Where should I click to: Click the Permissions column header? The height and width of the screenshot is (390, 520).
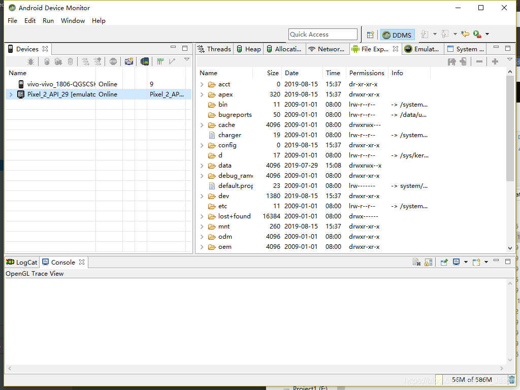[x=367, y=73]
